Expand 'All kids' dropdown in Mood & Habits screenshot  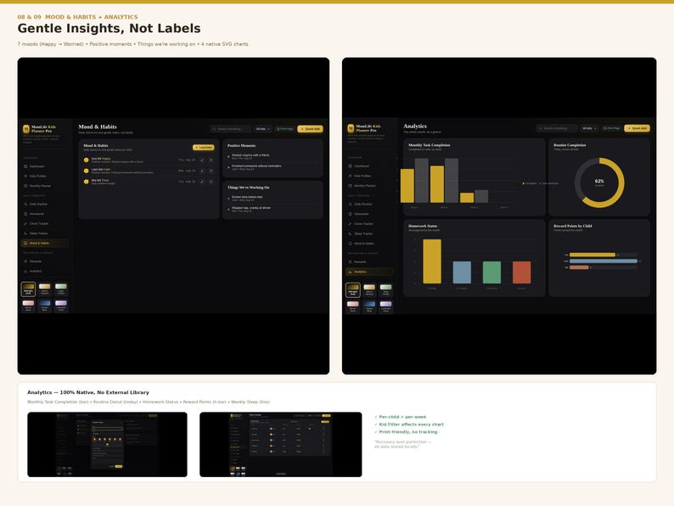(262, 129)
